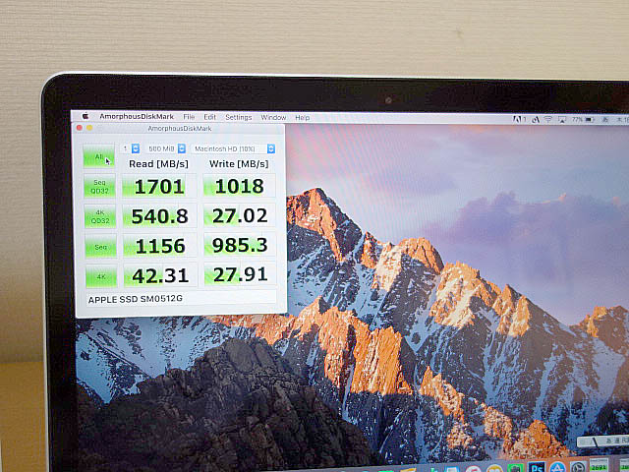Run the Seq test

(x=99, y=246)
